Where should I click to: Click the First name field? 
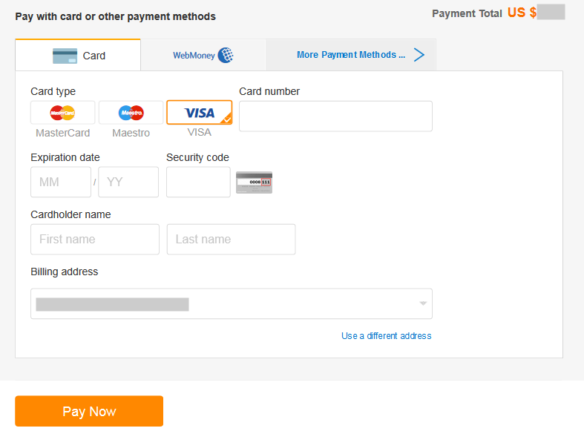point(95,240)
